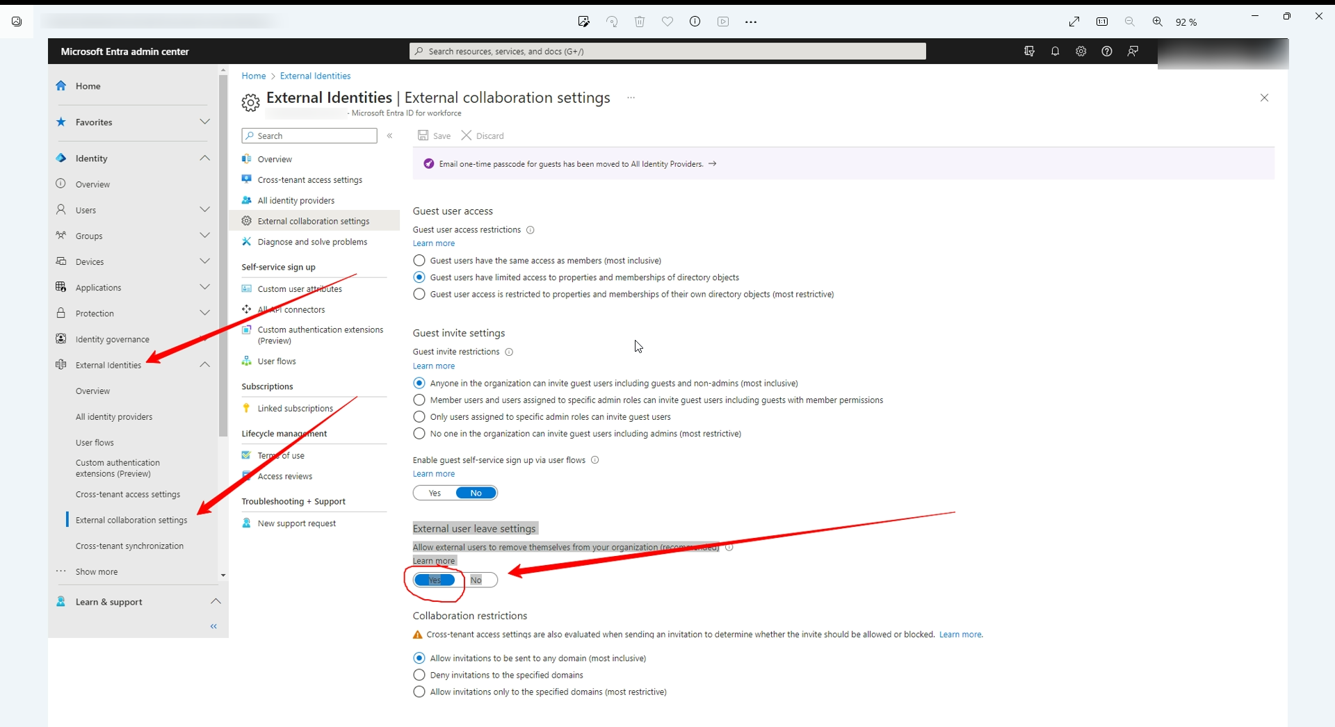1335x727 pixels.
Task: Click the favorite heart icon in viewer
Action: 667,22
